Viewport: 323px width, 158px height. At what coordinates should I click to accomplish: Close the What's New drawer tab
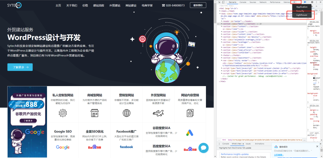[x=243, y=143]
